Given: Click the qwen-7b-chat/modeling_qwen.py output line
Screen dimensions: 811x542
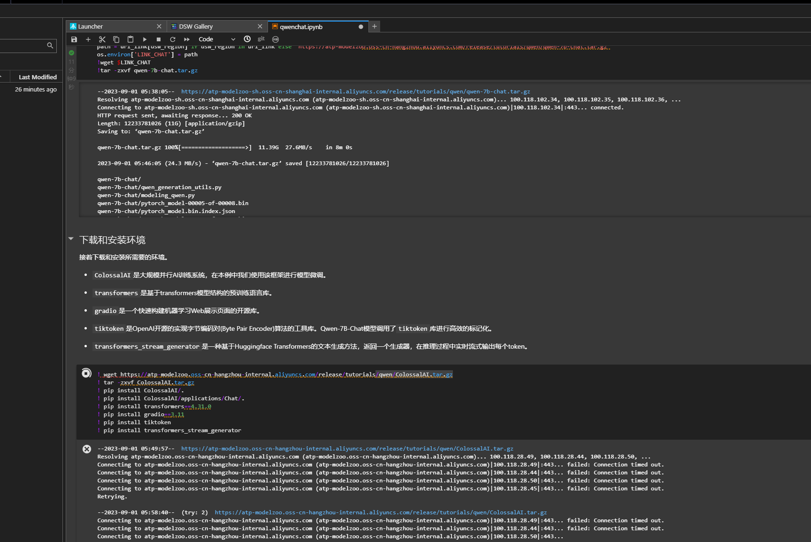Looking at the screenshot, I should click(146, 195).
